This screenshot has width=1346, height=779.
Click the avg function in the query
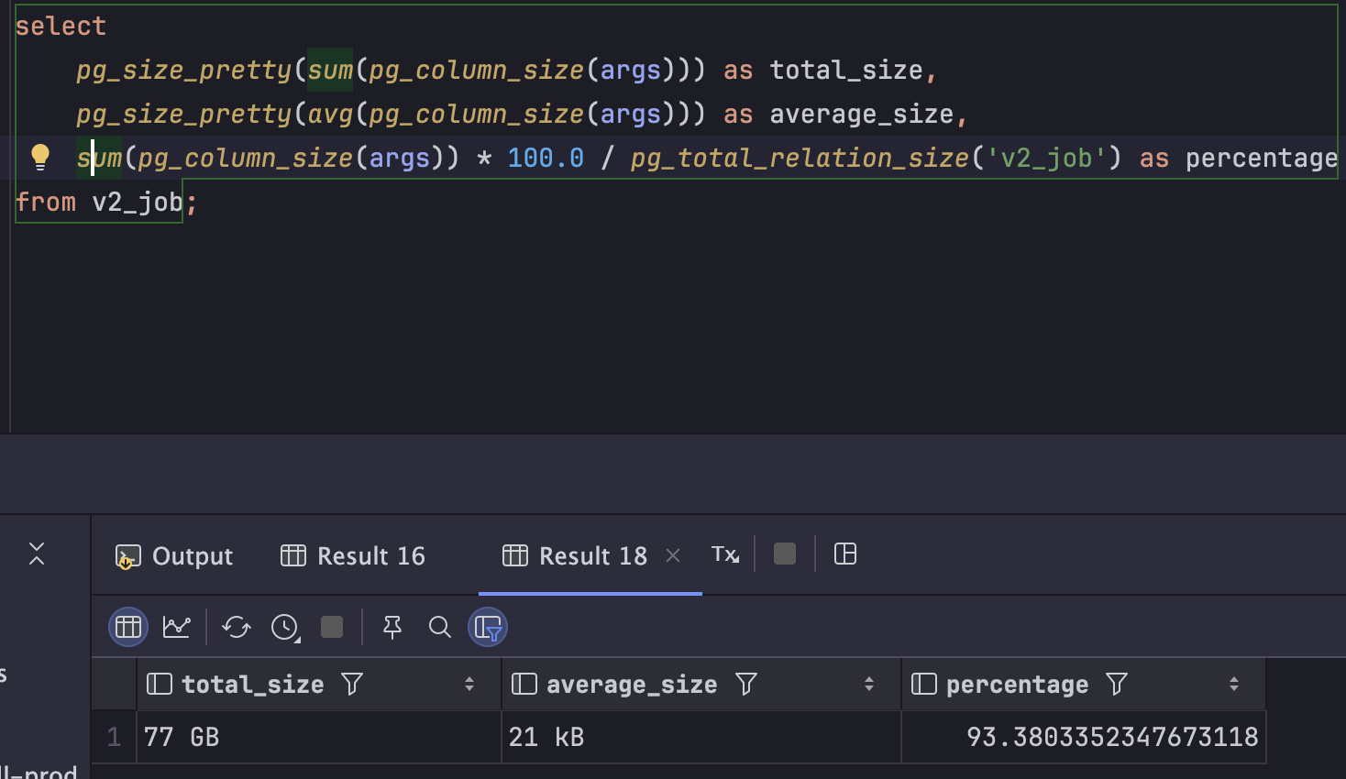(x=330, y=114)
